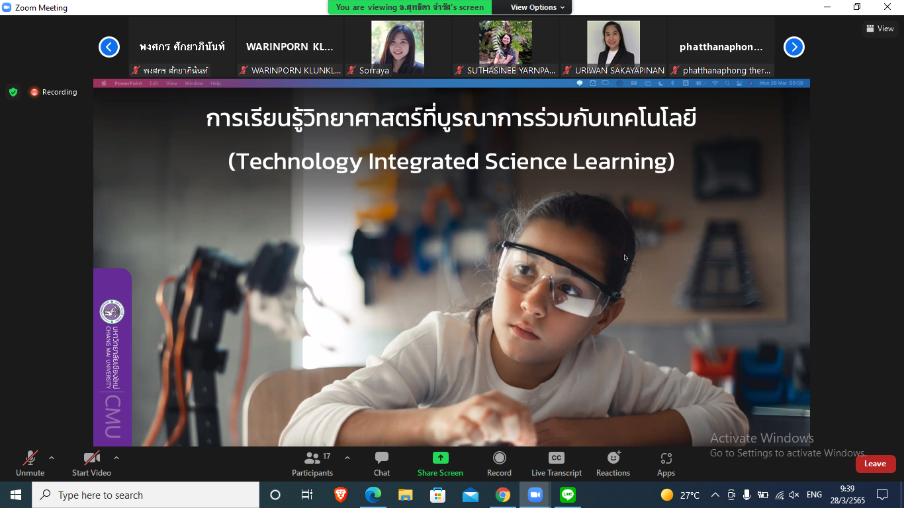Show previous participants in video strip
Image resolution: width=904 pixels, height=508 pixels.
(109, 47)
